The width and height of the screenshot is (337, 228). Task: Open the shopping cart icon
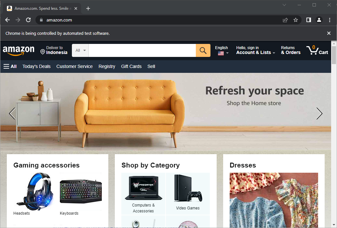[317, 50]
